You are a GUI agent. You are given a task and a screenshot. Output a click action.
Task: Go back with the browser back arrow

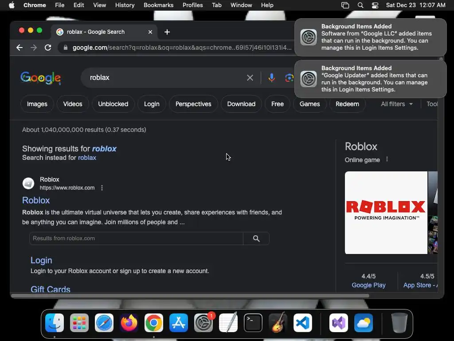(x=20, y=48)
